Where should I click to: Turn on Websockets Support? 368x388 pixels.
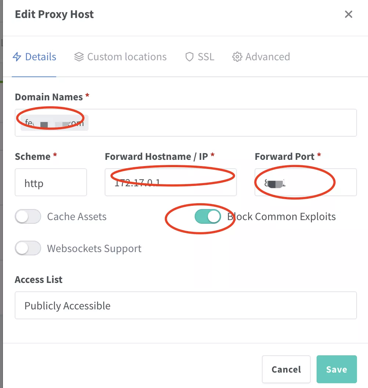click(28, 249)
